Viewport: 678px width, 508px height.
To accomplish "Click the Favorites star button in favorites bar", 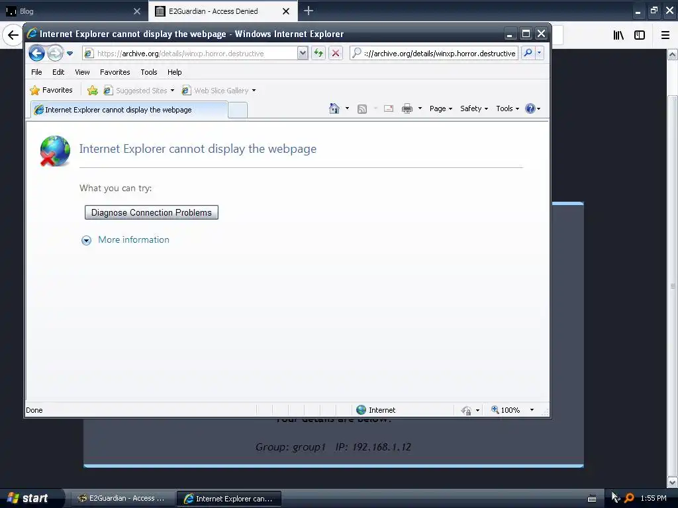I will (x=51, y=90).
